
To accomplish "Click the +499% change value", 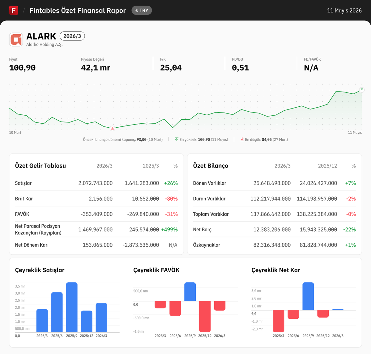I will pyautogui.click(x=169, y=229).
